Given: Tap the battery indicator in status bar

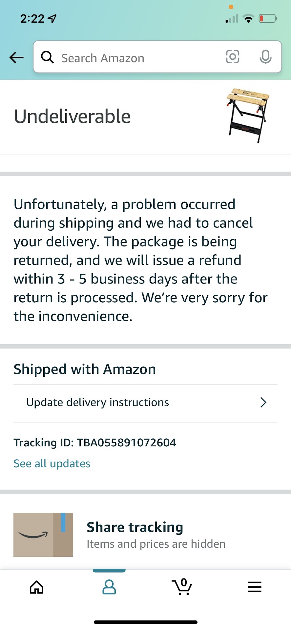Looking at the screenshot, I should 268,19.
